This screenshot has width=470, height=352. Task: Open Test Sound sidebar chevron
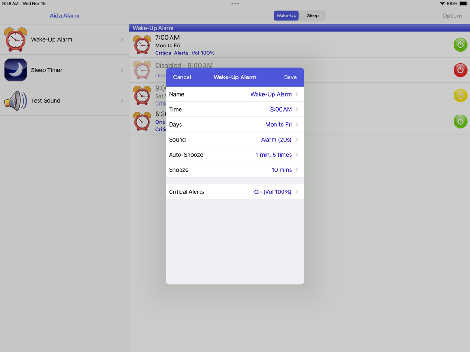(122, 100)
